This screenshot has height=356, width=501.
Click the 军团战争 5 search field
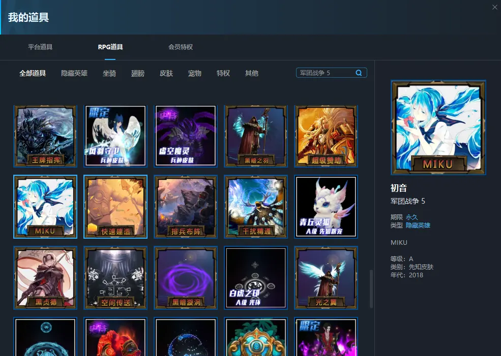point(326,73)
